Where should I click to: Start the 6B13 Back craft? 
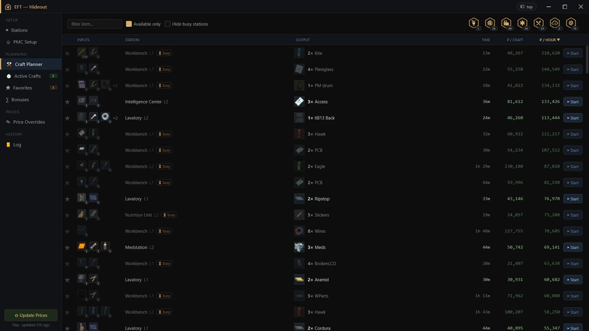[x=573, y=118]
